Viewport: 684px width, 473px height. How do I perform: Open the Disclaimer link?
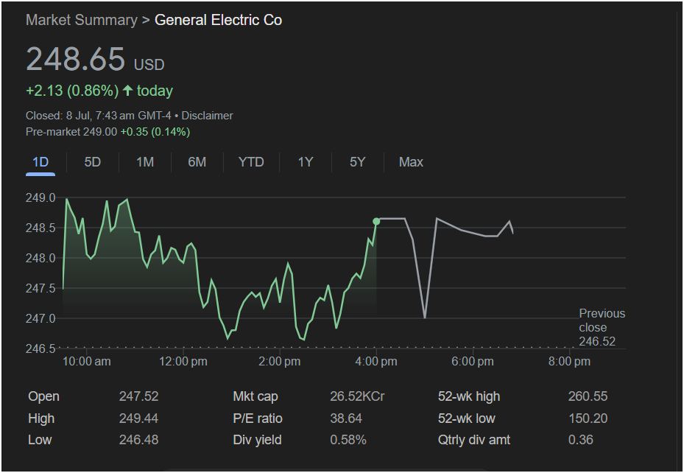click(207, 116)
